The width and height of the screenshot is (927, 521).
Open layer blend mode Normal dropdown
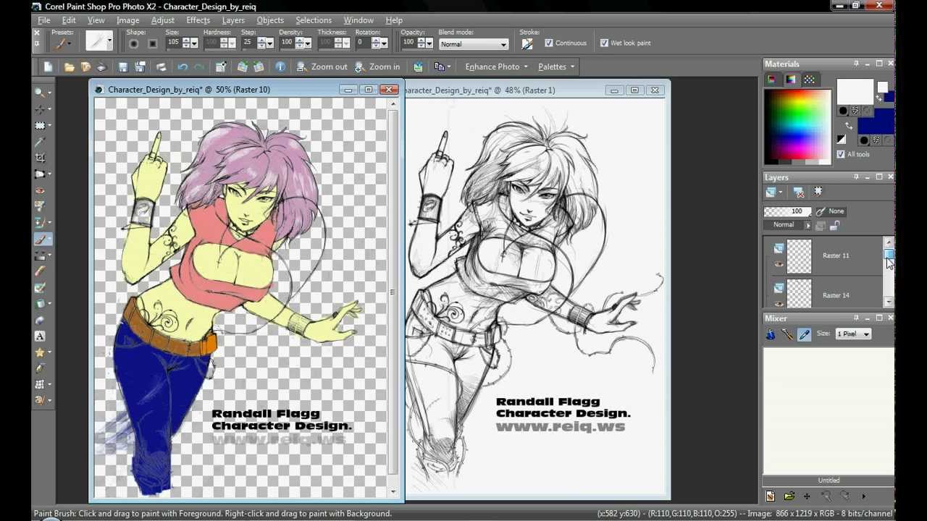(x=789, y=225)
